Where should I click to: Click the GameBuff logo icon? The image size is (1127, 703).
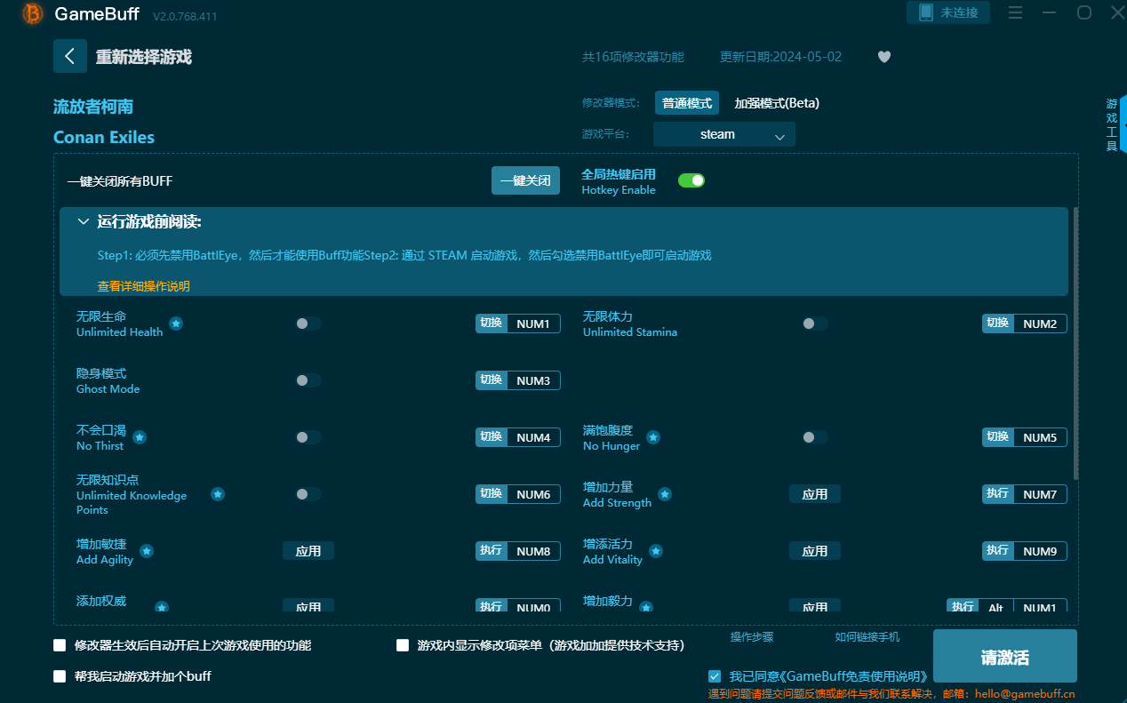tap(33, 13)
